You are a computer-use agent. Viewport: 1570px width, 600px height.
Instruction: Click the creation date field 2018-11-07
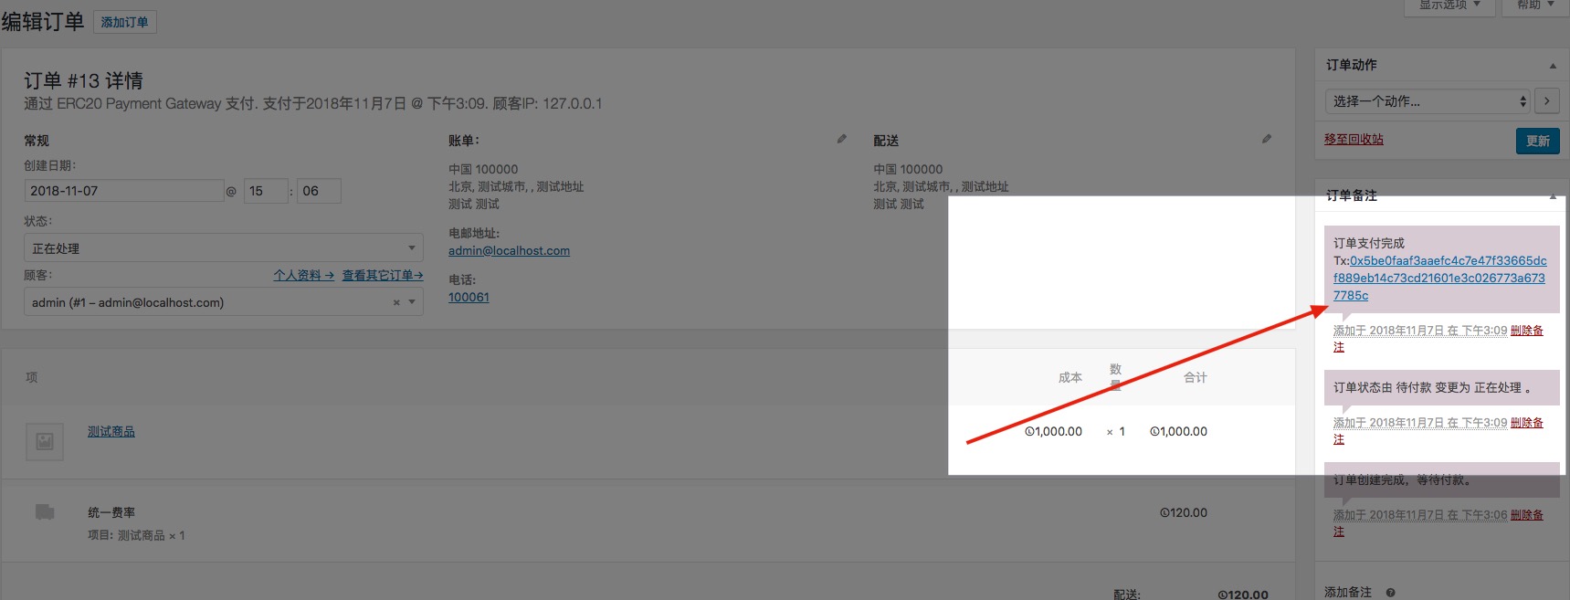click(124, 191)
